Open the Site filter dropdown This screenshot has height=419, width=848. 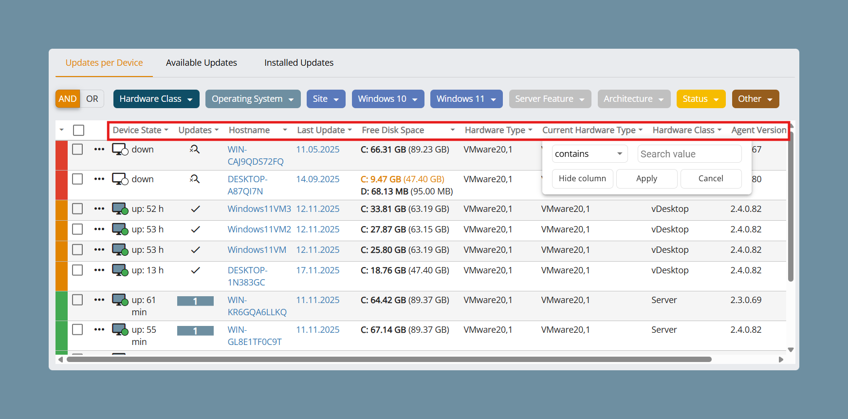[326, 99]
